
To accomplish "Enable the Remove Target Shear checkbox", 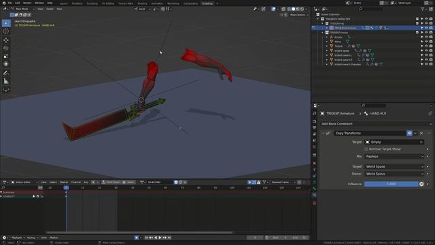I will click(366, 149).
